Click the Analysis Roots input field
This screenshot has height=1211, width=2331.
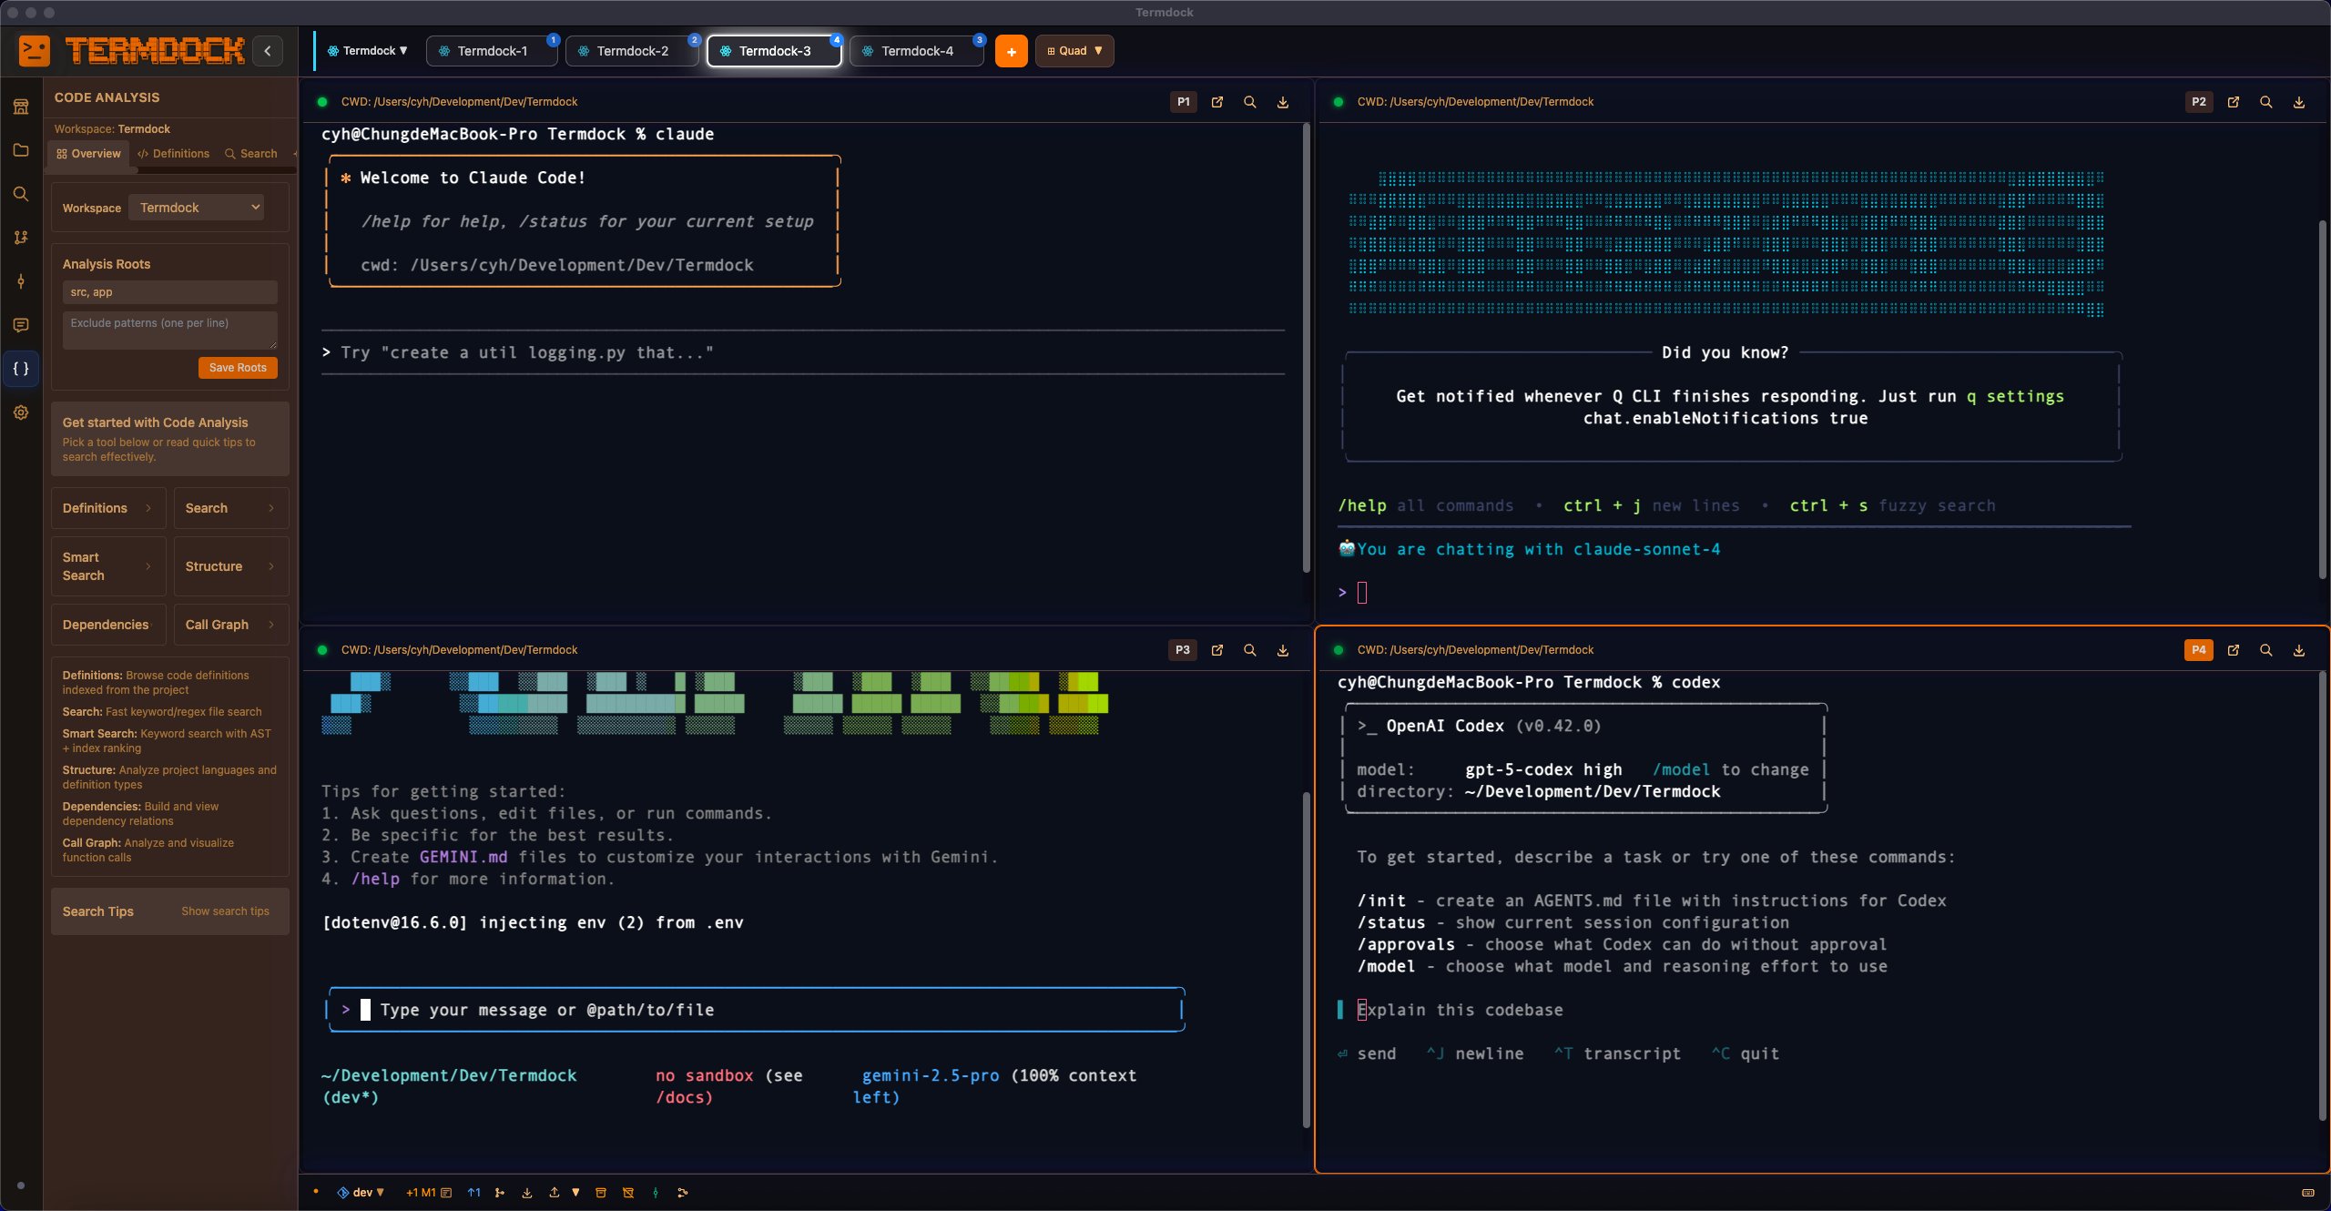pyautogui.click(x=169, y=292)
